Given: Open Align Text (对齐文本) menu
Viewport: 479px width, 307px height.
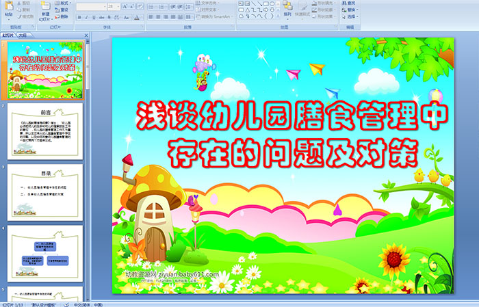Looking at the screenshot, I should tap(207, 10).
